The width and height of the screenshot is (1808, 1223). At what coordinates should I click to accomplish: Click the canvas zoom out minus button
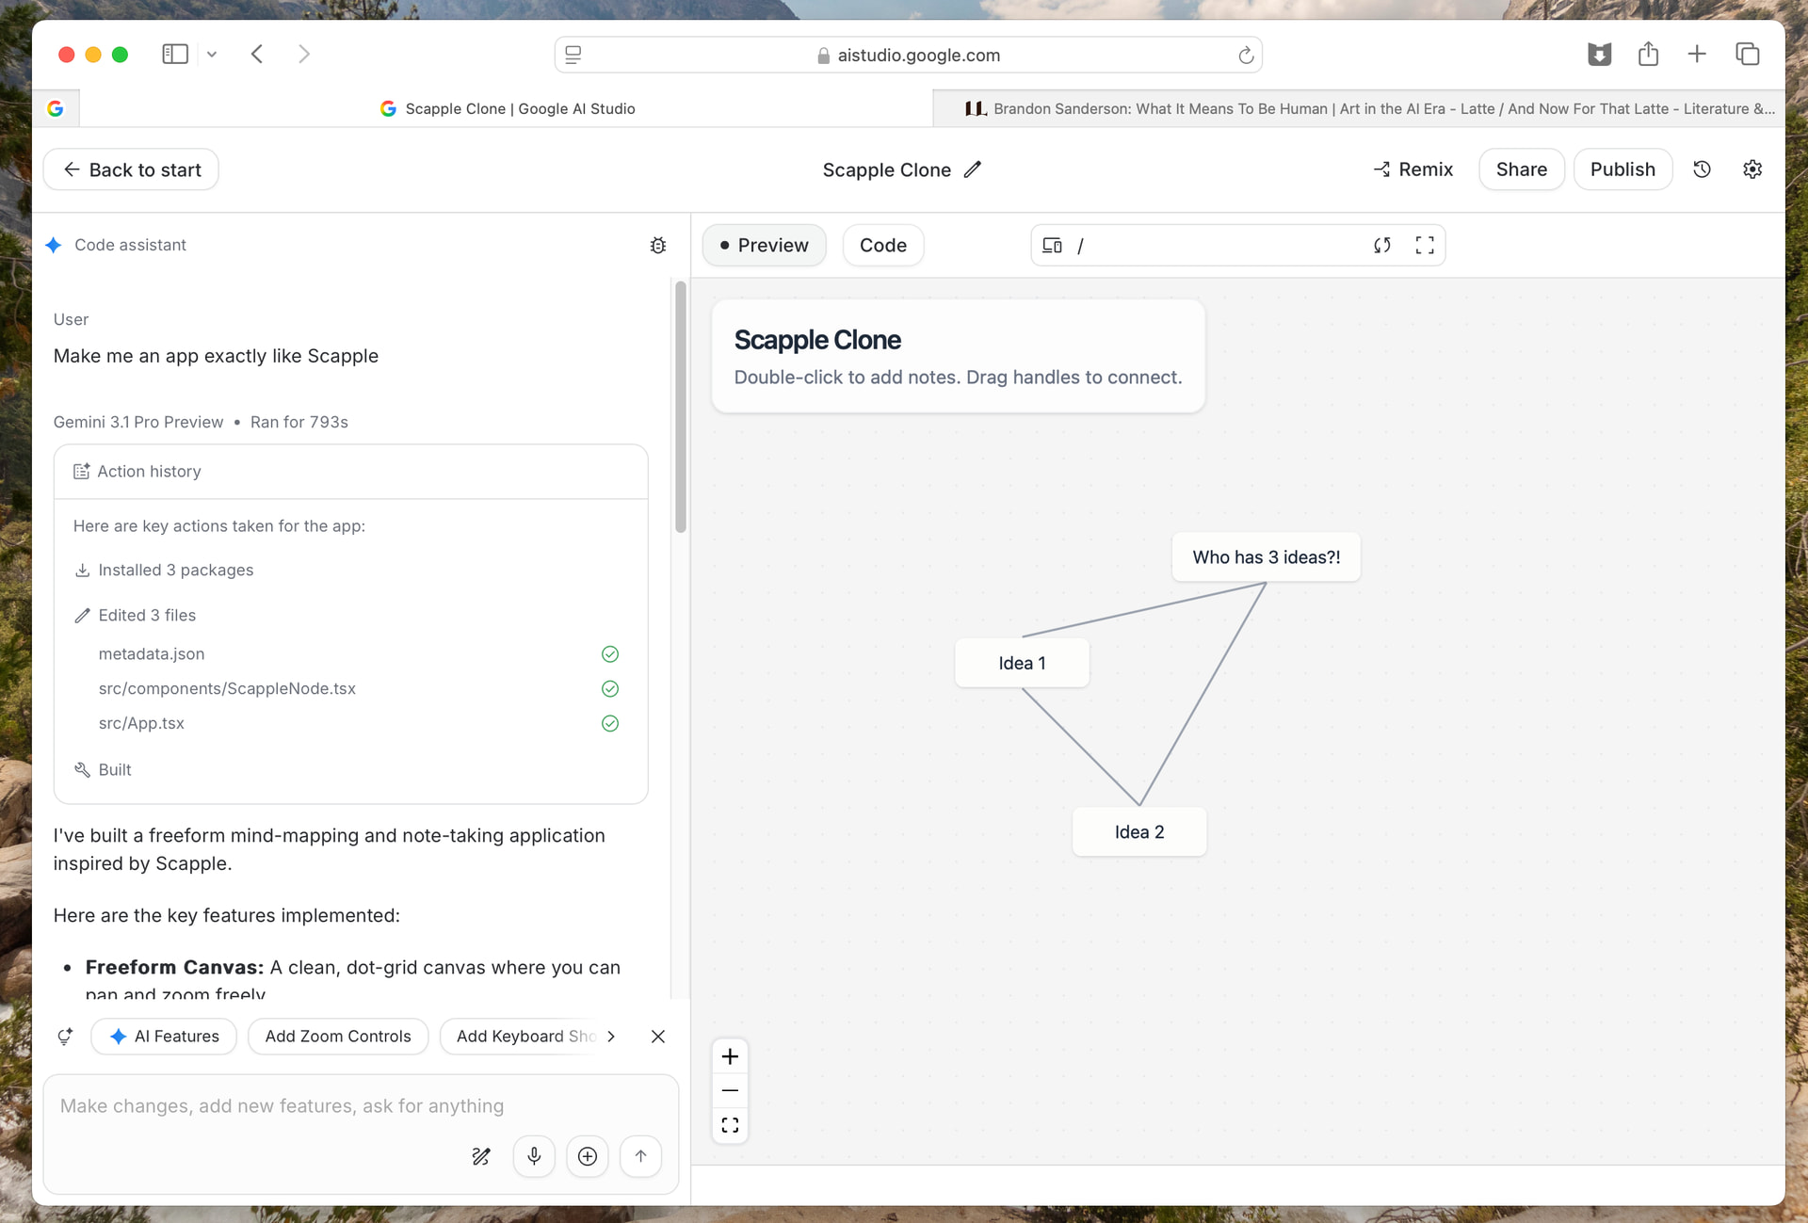coord(730,1090)
